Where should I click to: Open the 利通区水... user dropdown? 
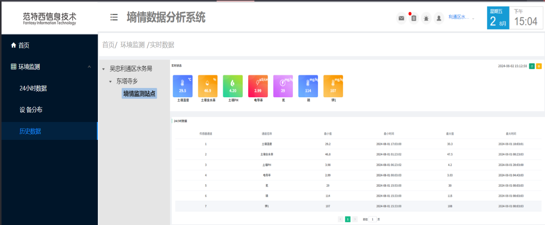point(461,17)
